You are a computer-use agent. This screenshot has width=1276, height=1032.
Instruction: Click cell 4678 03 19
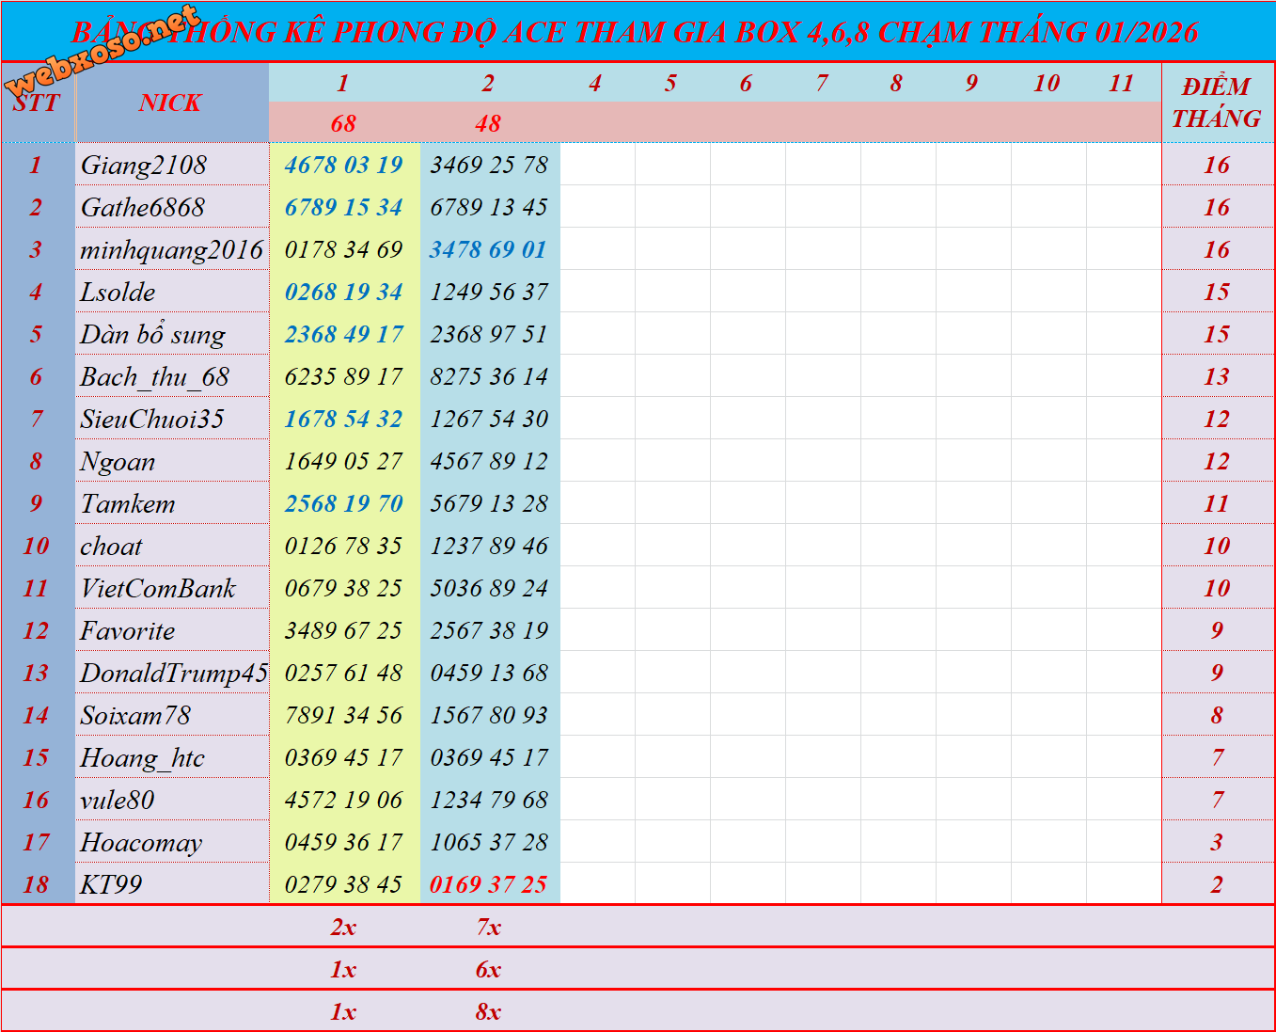344,165
